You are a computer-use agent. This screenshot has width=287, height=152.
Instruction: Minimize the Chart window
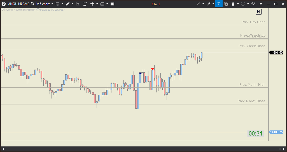click(x=269, y=4)
